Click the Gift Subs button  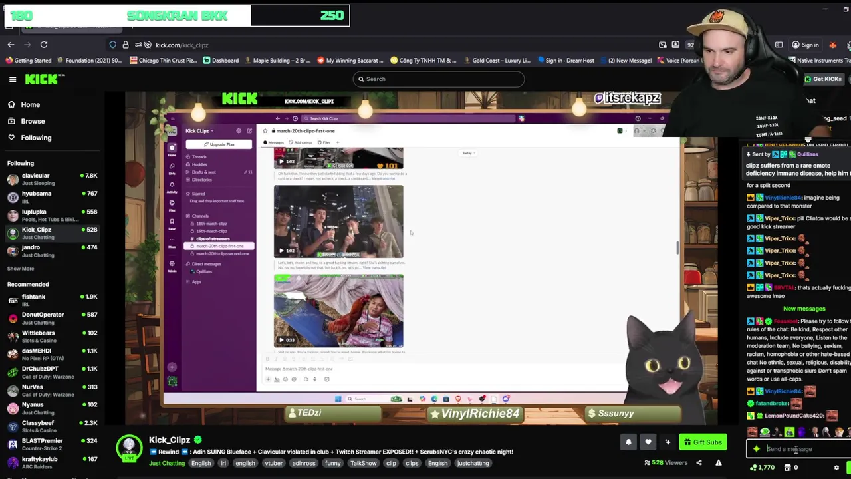point(703,442)
